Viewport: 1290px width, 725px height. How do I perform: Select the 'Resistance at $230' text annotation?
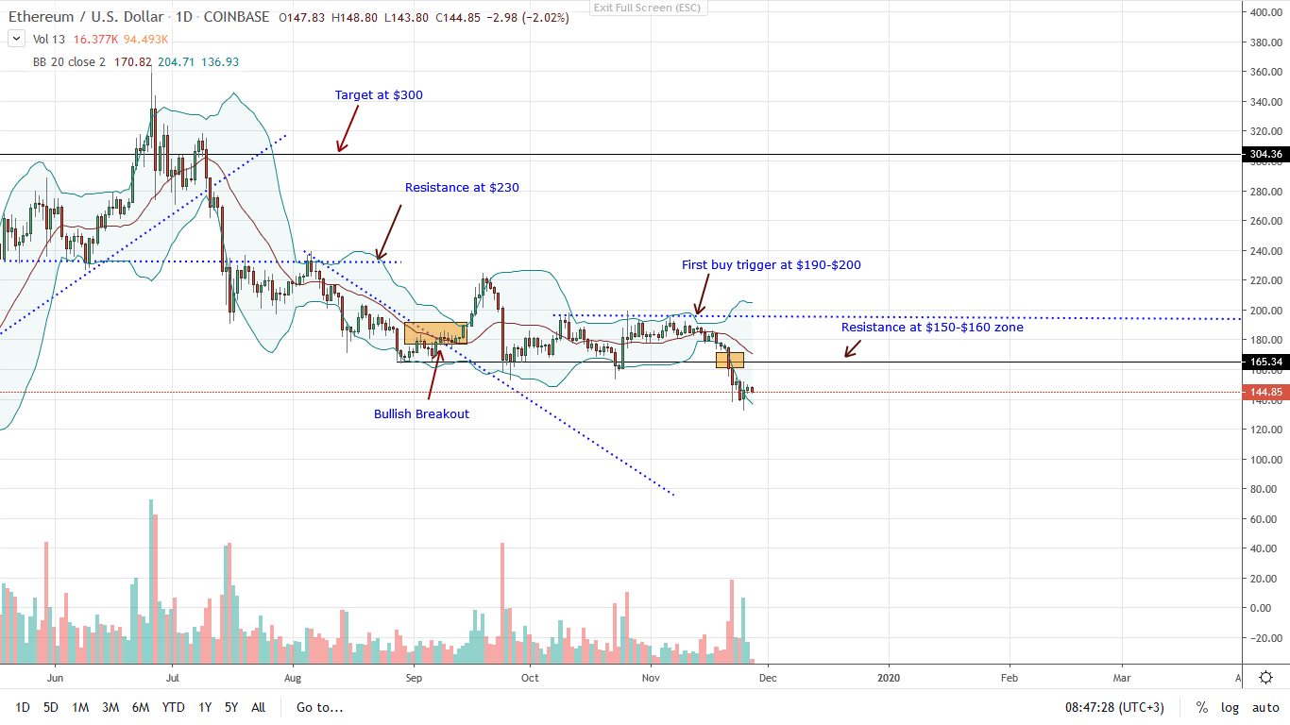(462, 188)
